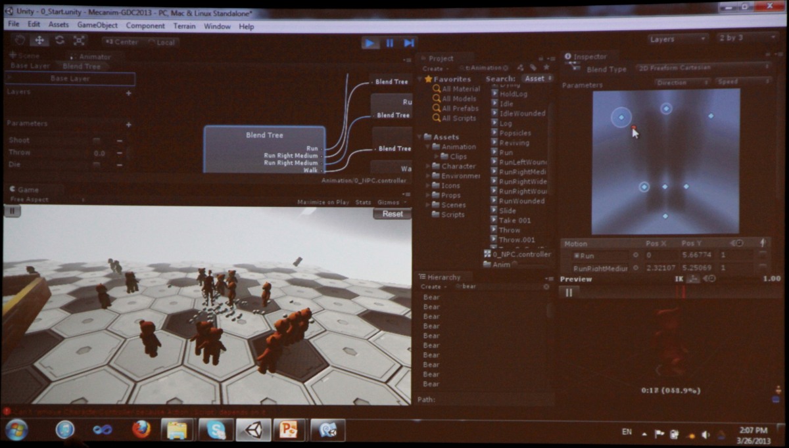Select the Idle animation clip
This screenshot has width=789, height=448.
(x=503, y=104)
